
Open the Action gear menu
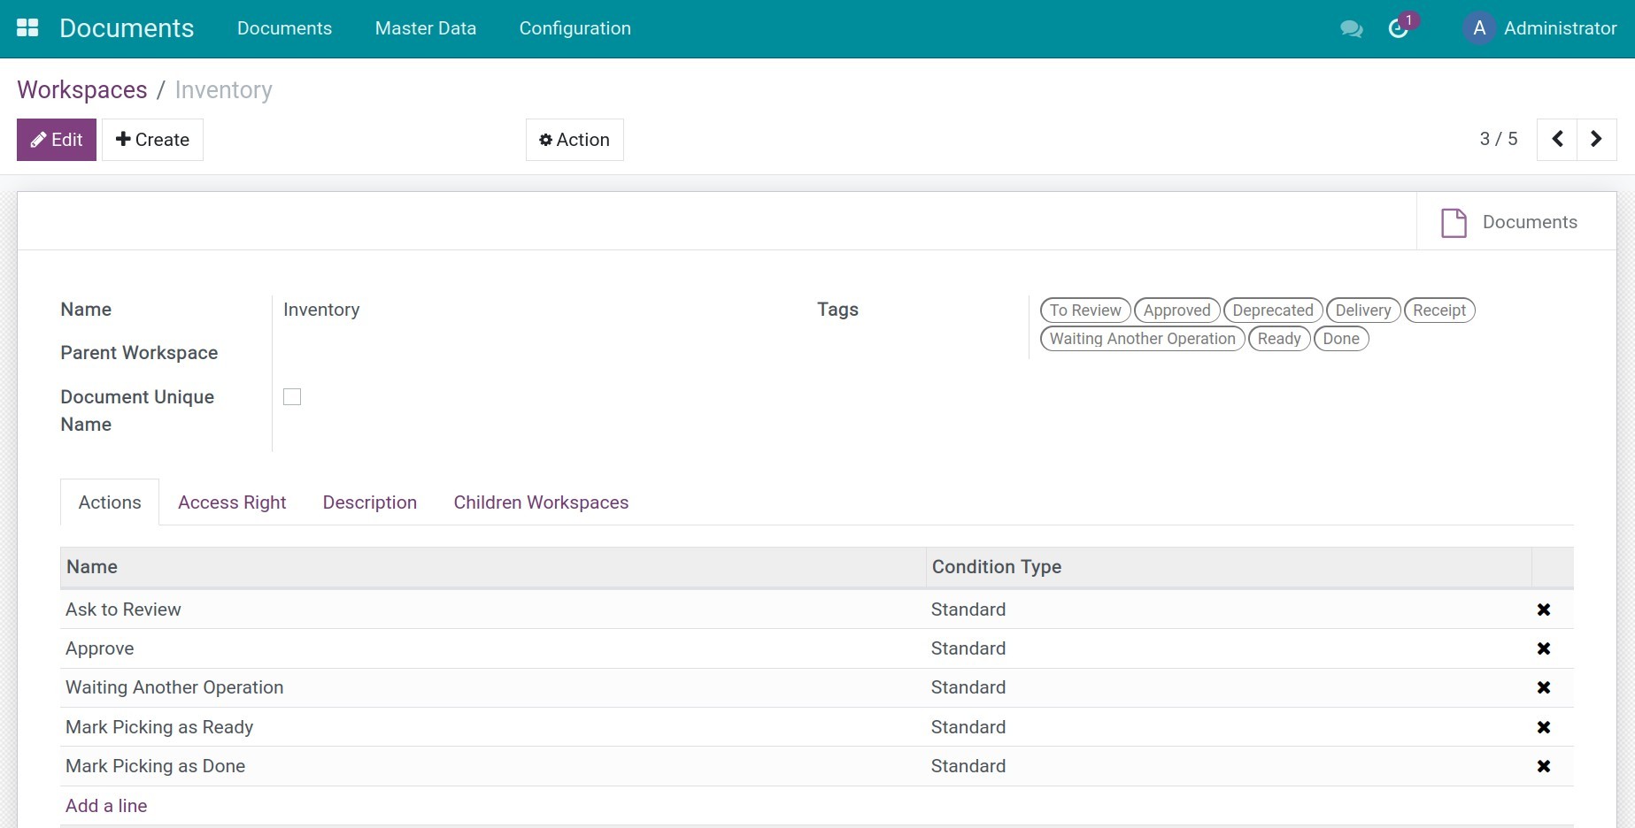(574, 139)
